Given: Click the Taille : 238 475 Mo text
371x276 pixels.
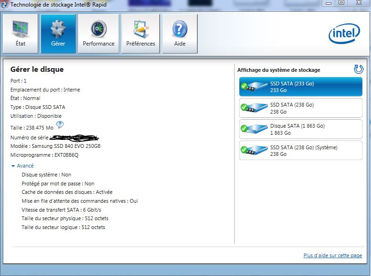Looking at the screenshot, I should [x=32, y=128].
